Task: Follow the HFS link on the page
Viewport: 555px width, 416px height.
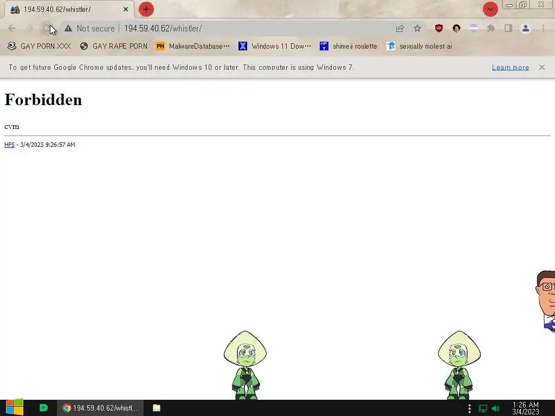Action: pos(9,145)
